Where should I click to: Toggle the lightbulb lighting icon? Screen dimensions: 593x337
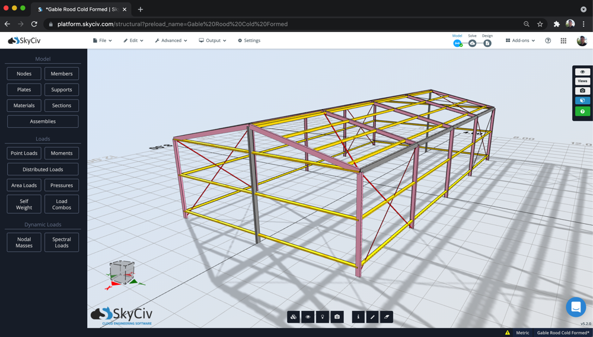322,317
